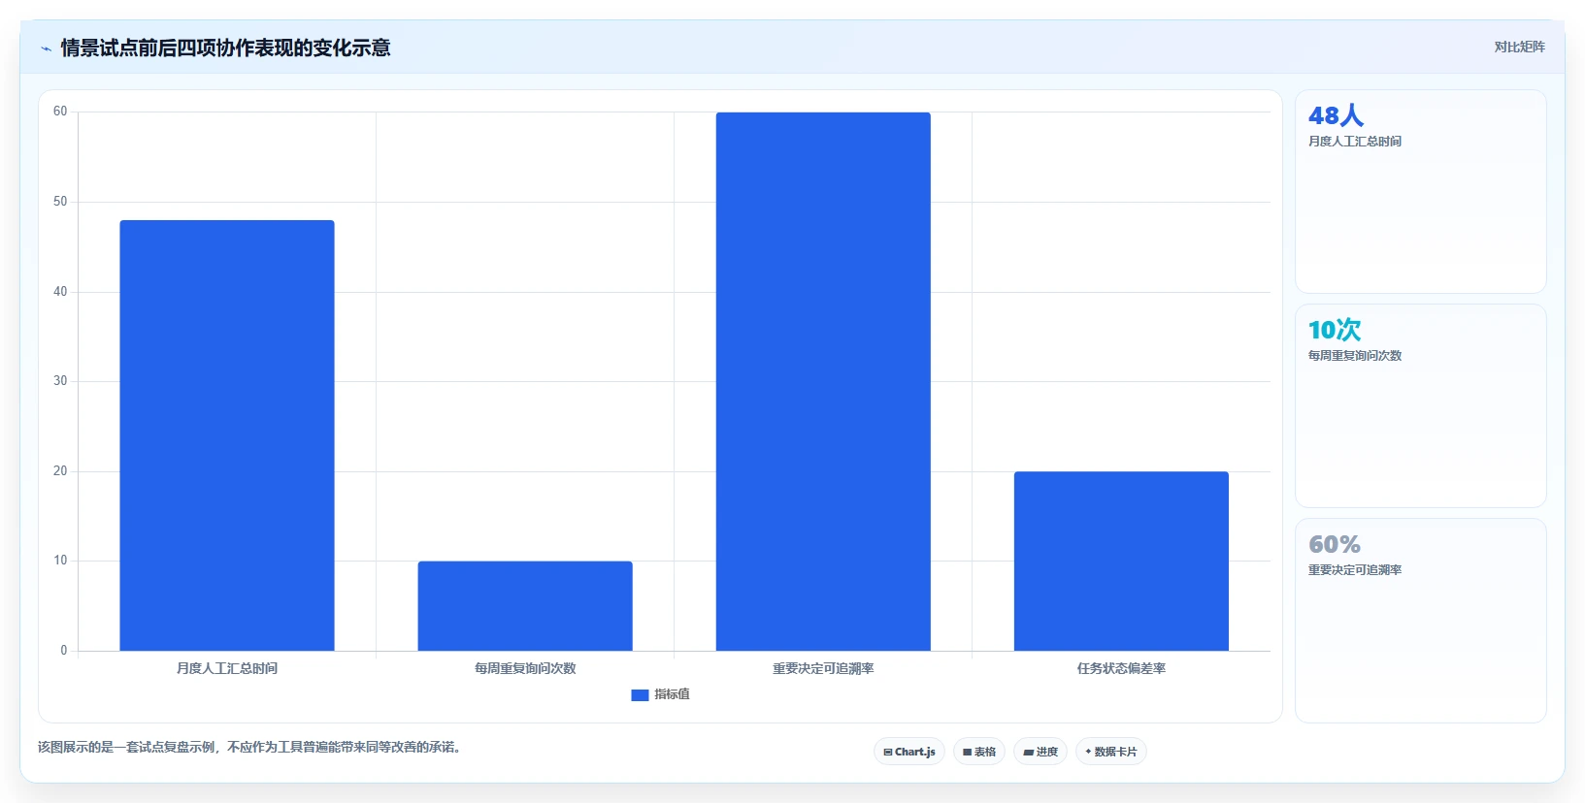Image resolution: width=1585 pixels, height=803 pixels.
Task: Click the y-axis value 10
Action: 60,561
